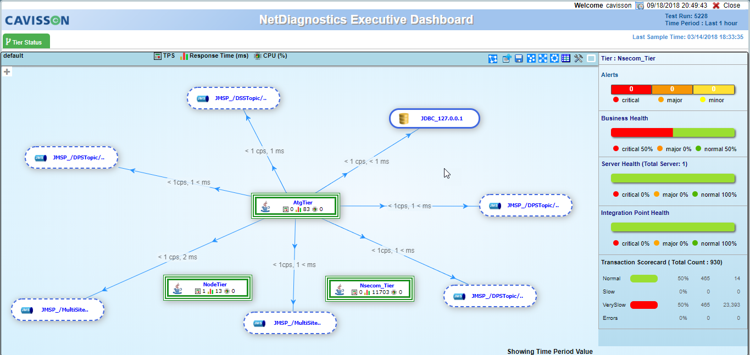Click the blank square maximize-panel icon
The image size is (750, 355).
click(x=591, y=58)
